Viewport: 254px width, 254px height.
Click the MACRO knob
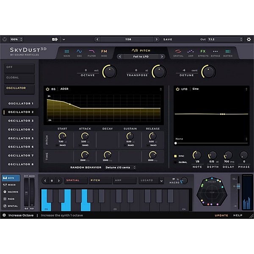pyautogui.click(x=184, y=180)
